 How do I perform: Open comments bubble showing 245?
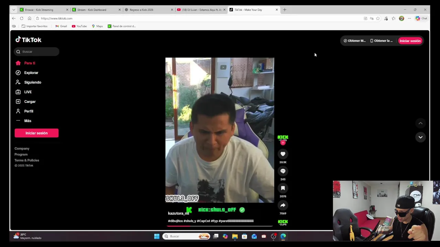pyautogui.click(x=283, y=171)
